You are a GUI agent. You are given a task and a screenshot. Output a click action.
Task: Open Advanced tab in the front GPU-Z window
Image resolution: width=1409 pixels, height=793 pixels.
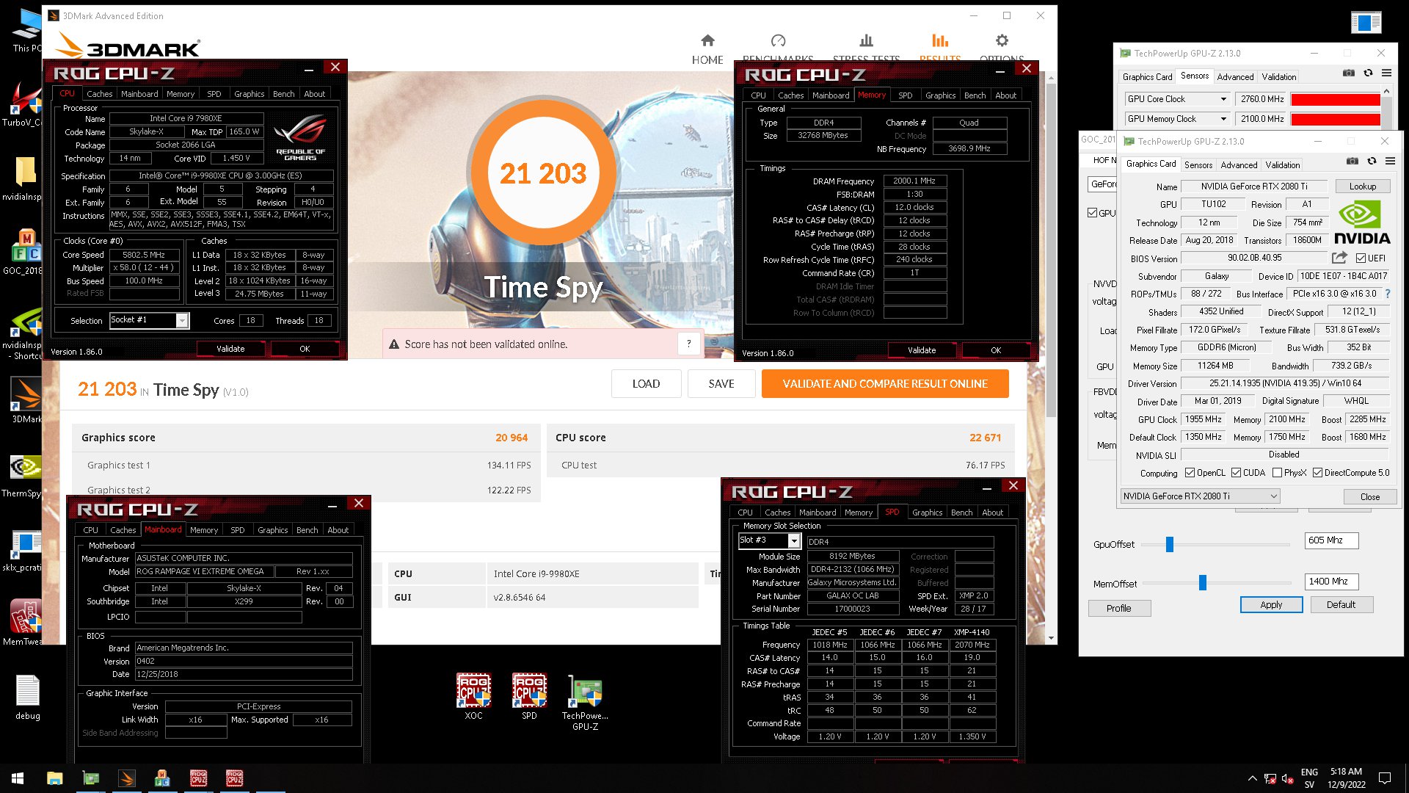tap(1239, 165)
